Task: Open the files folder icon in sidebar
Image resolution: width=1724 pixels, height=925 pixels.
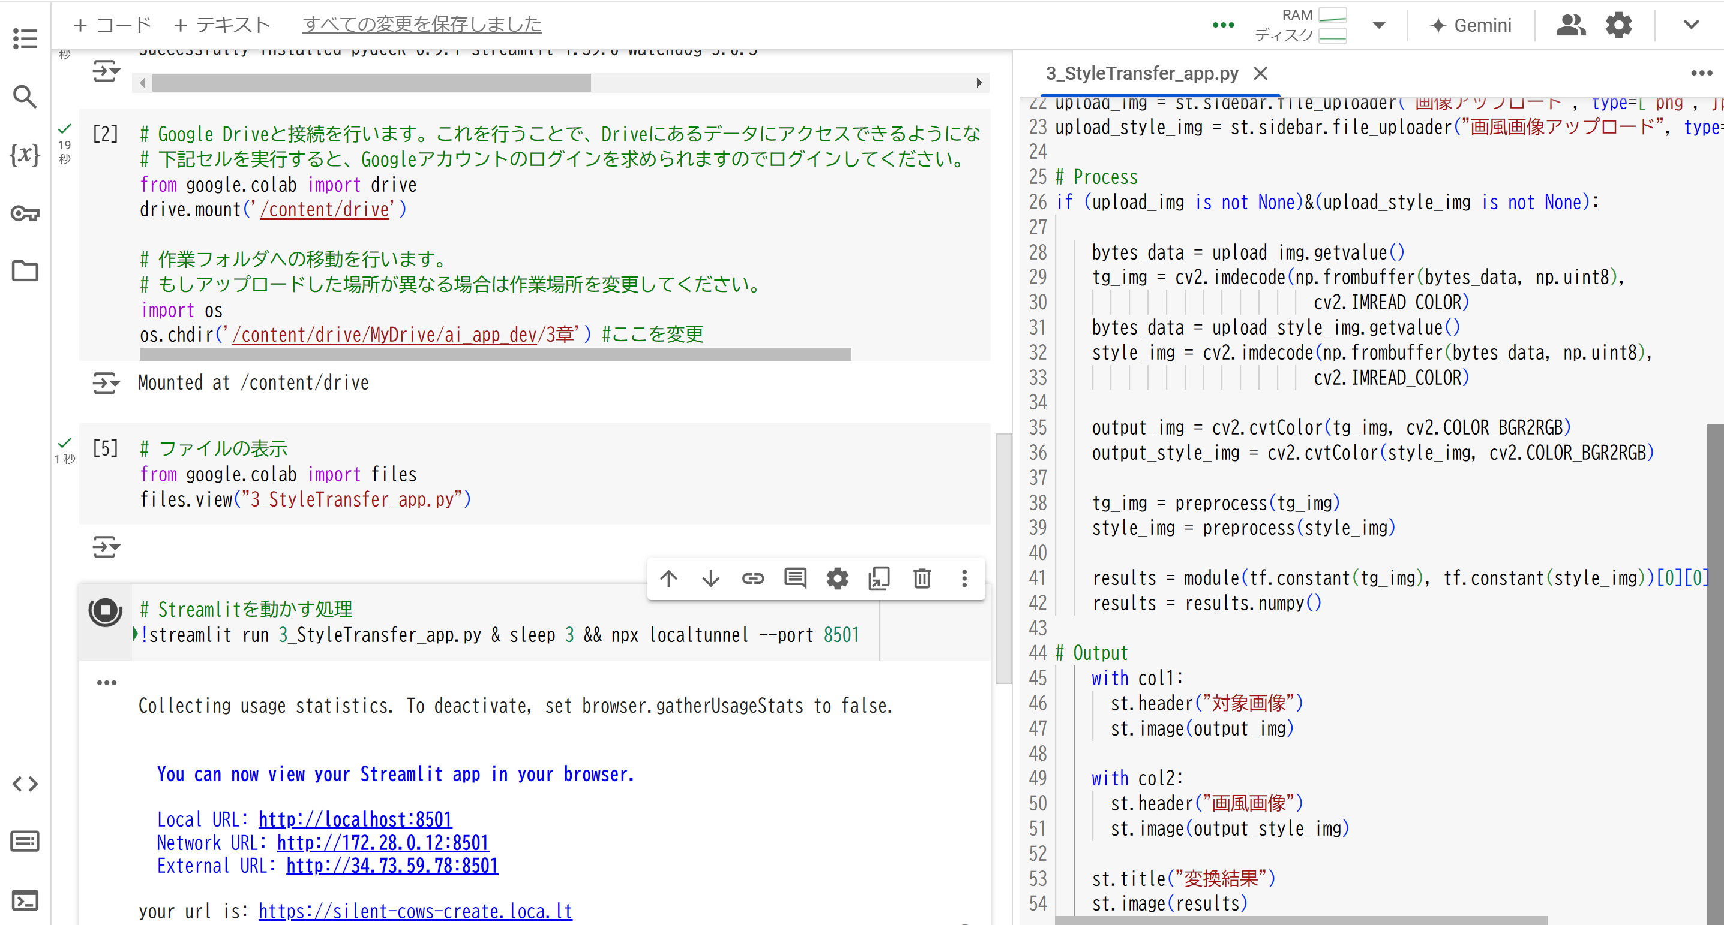Action: pos(25,271)
